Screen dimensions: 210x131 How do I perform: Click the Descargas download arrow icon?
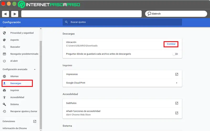tap(4, 83)
